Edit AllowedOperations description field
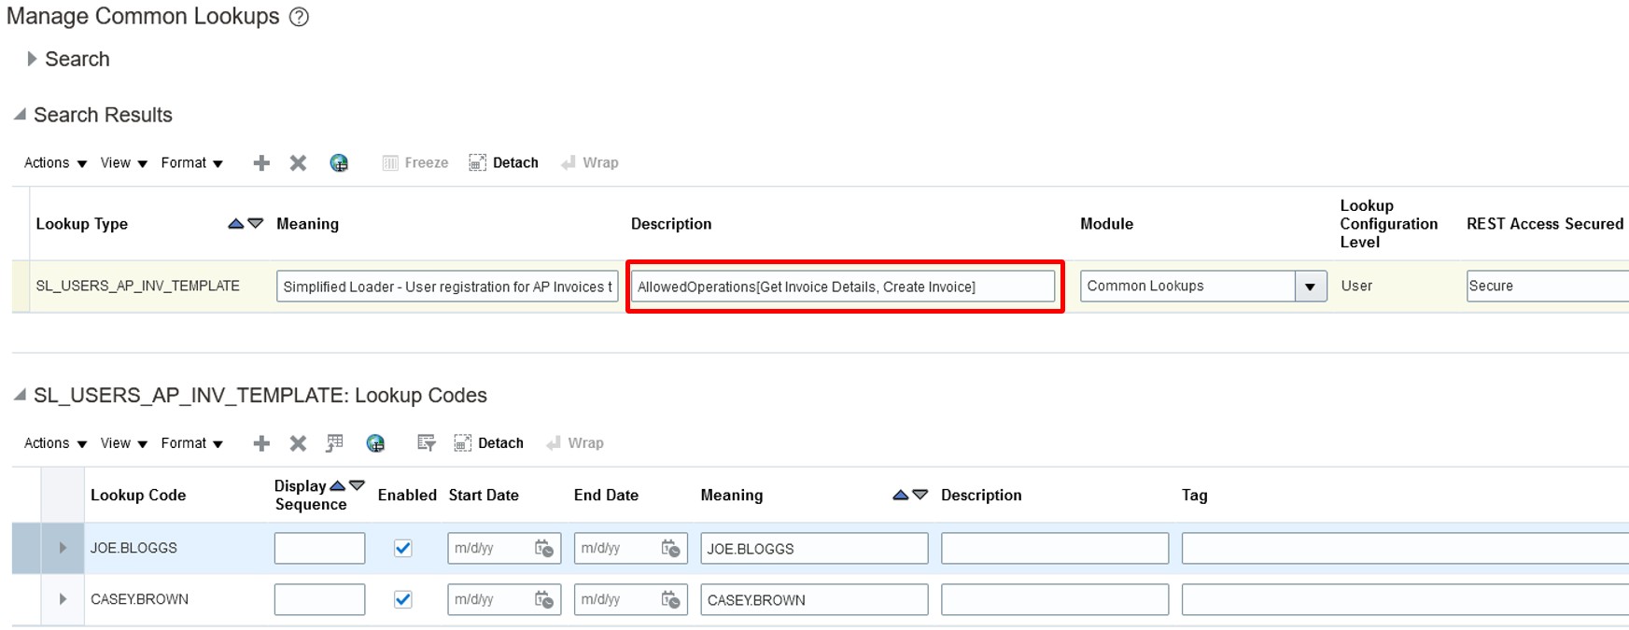 844,286
